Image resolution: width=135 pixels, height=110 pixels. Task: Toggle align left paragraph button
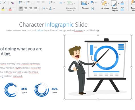[21, 9]
